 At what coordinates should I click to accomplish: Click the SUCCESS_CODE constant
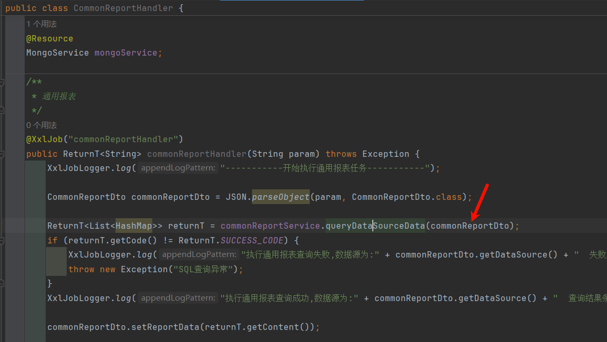coord(252,240)
